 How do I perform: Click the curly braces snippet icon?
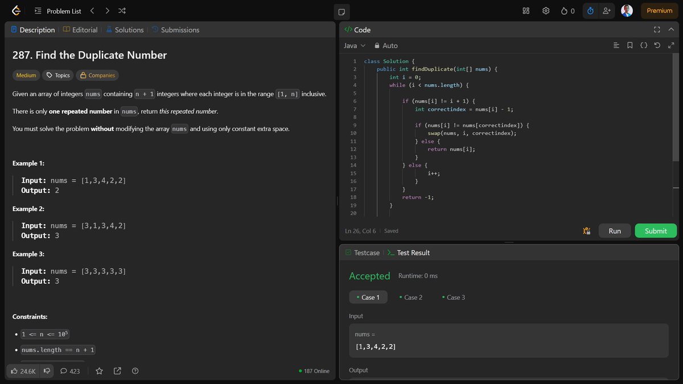click(643, 46)
